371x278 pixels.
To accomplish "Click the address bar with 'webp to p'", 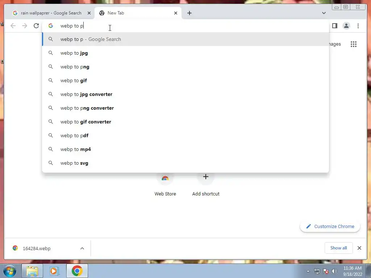I will click(x=185, y=26).
